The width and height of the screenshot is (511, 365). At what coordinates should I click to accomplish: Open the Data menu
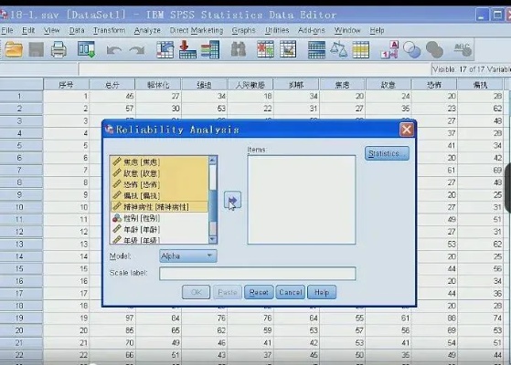77,31
